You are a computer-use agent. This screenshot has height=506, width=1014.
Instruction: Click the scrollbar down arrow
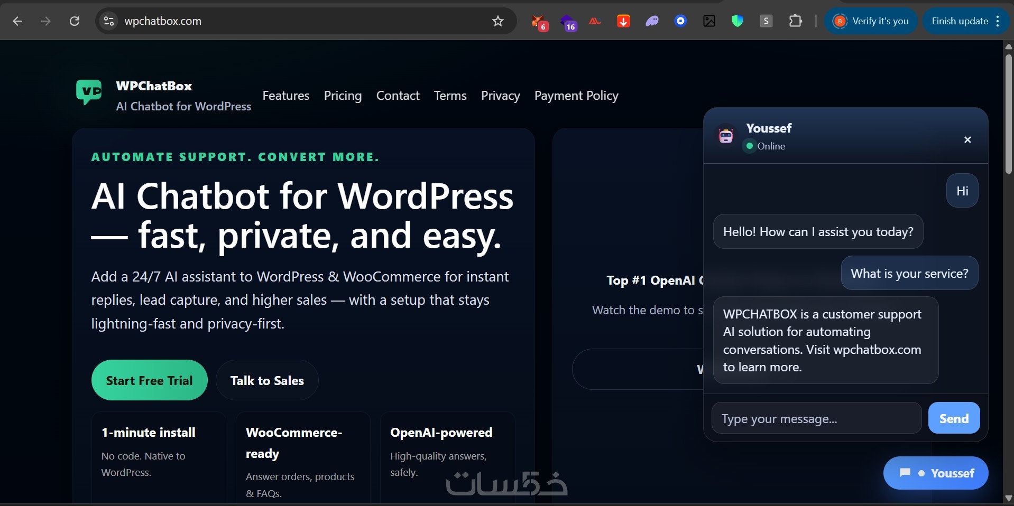[1009, 498]
